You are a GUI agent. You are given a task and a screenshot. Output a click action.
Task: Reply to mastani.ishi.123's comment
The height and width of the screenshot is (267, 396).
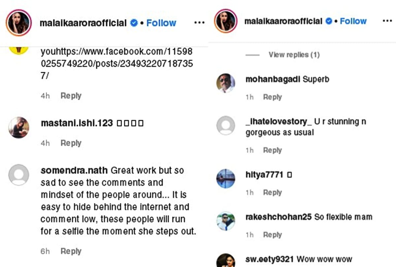pyautogui.click(x=71, y=143)
